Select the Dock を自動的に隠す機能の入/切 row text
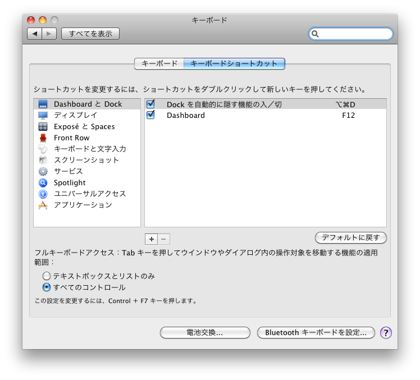The height and width of the screenshot is (380, 420). point(224,104)
